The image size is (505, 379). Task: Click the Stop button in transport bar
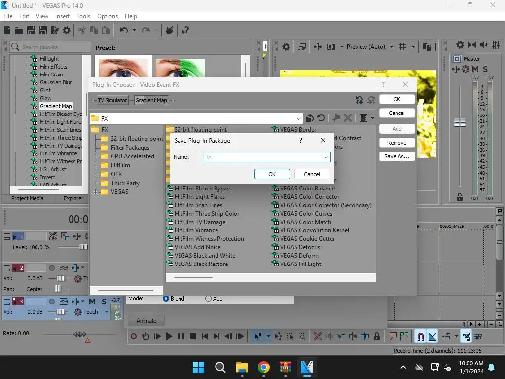[193, 336]
